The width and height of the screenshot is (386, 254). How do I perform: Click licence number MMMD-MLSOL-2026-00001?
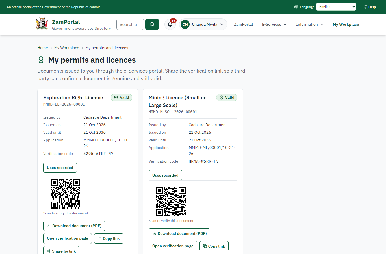(x=173, y=112)
